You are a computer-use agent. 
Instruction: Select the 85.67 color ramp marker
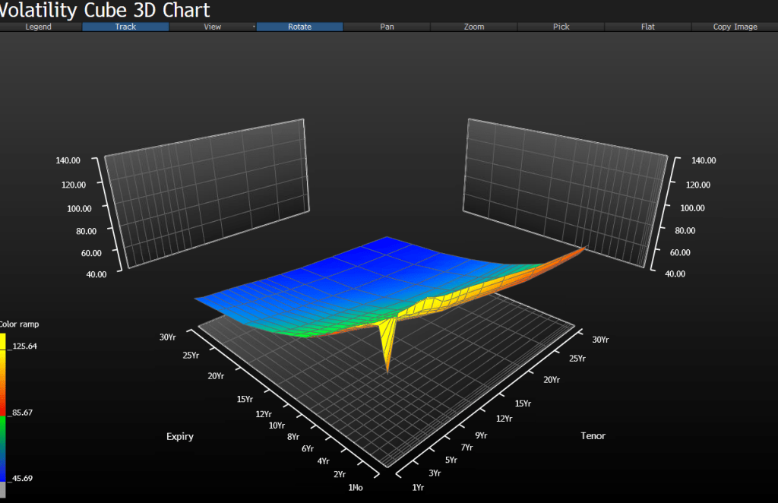click(22, 413)
